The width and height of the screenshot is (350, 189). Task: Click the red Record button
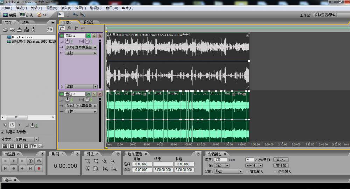pyautogui.click(x=39, y=168)
